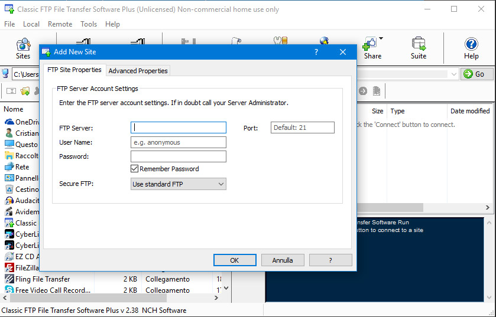Click the Share toolbar icon
Viewport: 496px width, 317px height.
tap(371, 48)
